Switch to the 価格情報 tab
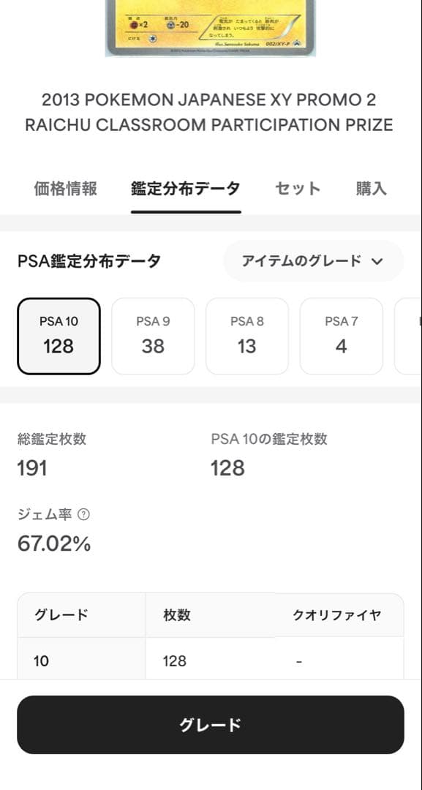 [66, 189]
